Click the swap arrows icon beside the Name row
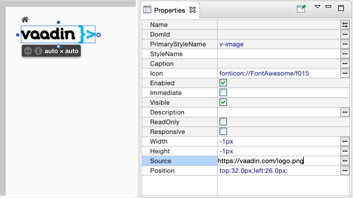 click(345, 25)
